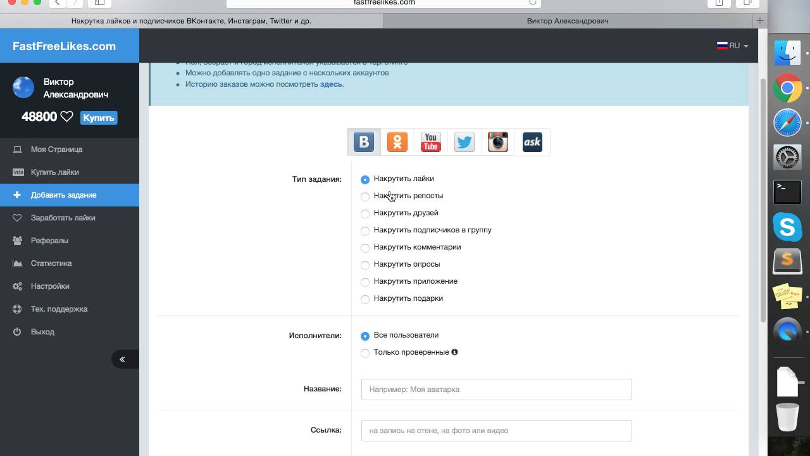Select Все пользователи radio button

pos(365,336)
